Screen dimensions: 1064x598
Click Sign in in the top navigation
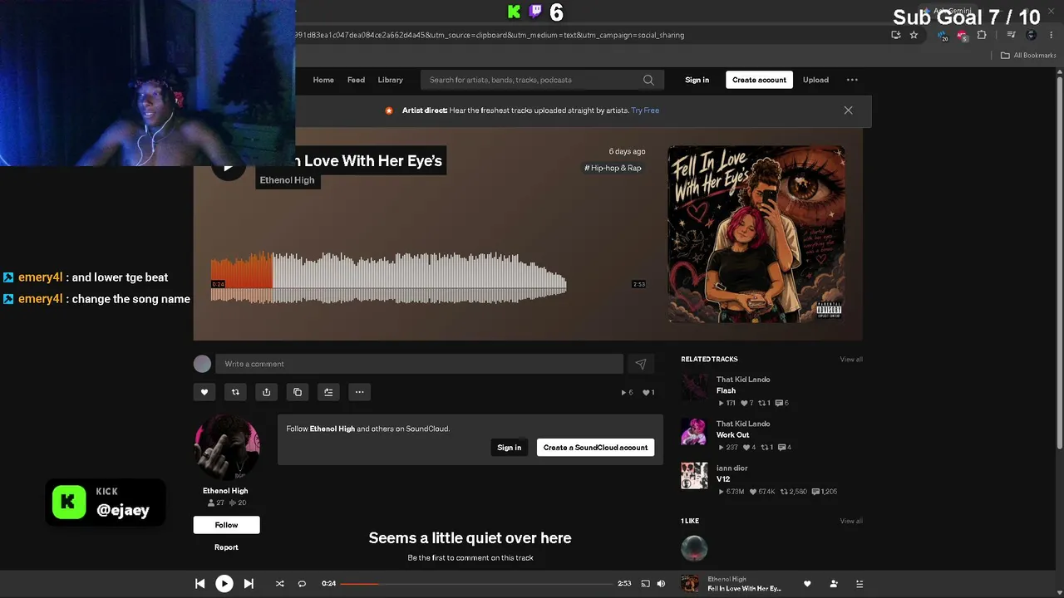click(697, 80)
